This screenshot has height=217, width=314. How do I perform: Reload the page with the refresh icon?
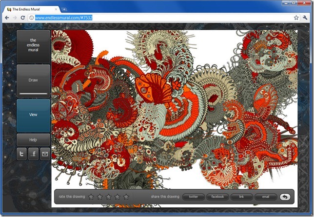click(23, 18)
